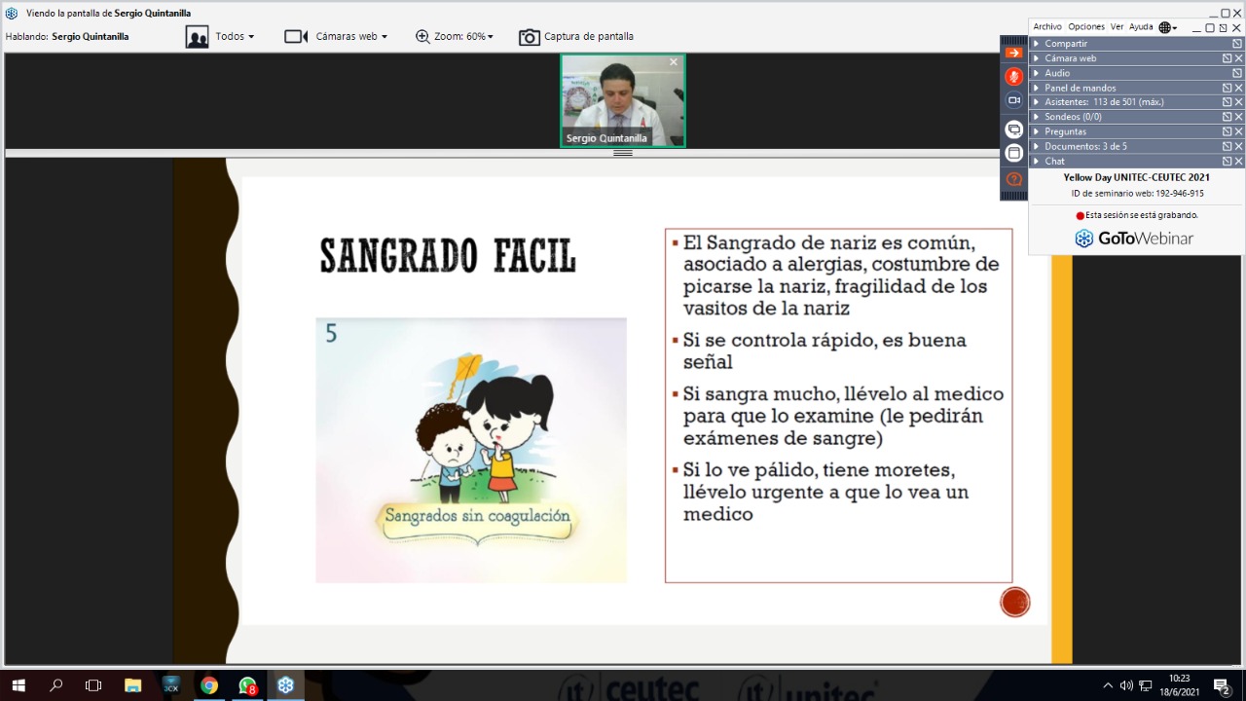The height and width of the screenshot is (701, 1246).
Task: Expand the Documentos: 3 de 5 section
Action: click(1037, 146)
